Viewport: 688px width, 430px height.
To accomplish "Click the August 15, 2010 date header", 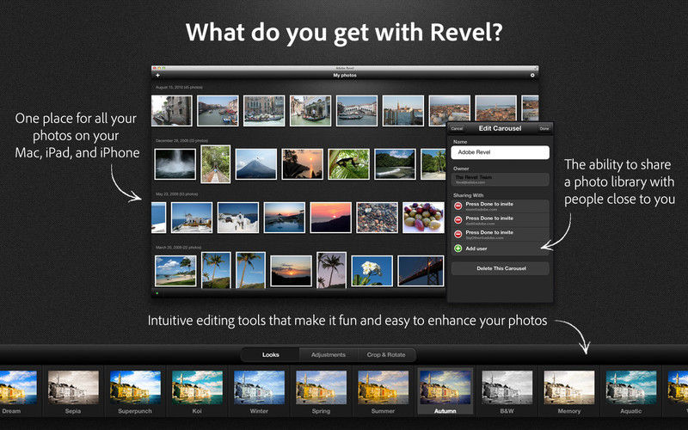I will pyautogui.click(x=179, y=88).
